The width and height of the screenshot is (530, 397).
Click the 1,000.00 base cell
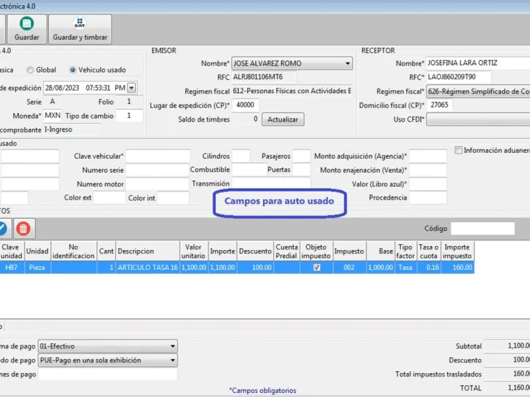pos(380,267)
